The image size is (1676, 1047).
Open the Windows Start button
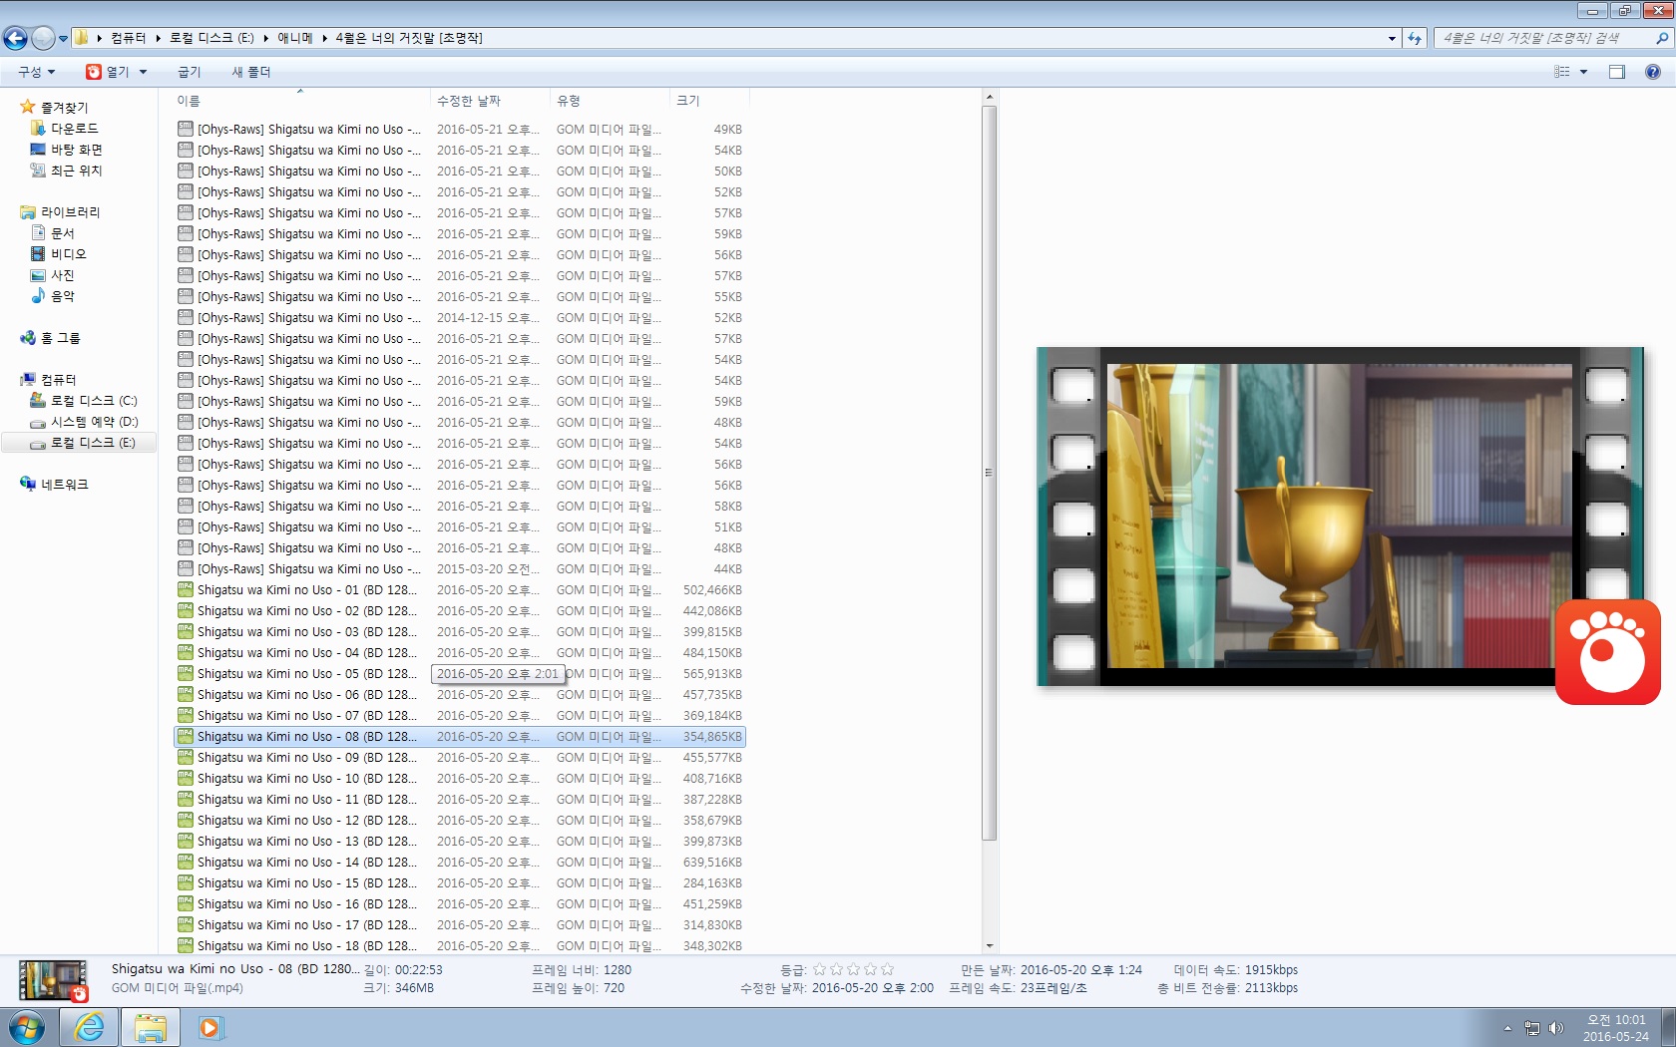coord(27,1027)
